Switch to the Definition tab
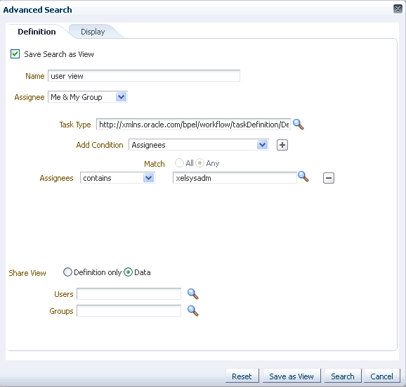Viewport: 406px width, 387px height. pos(37,32)
